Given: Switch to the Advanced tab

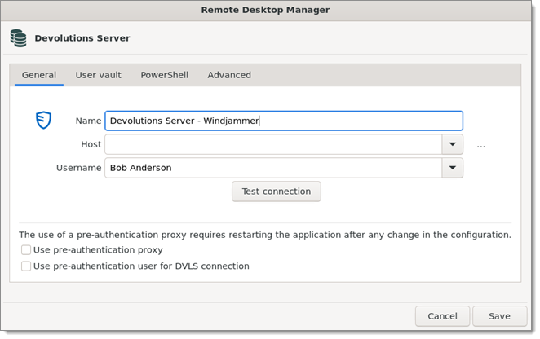Looking at the screenshot, I should (229, 75).
